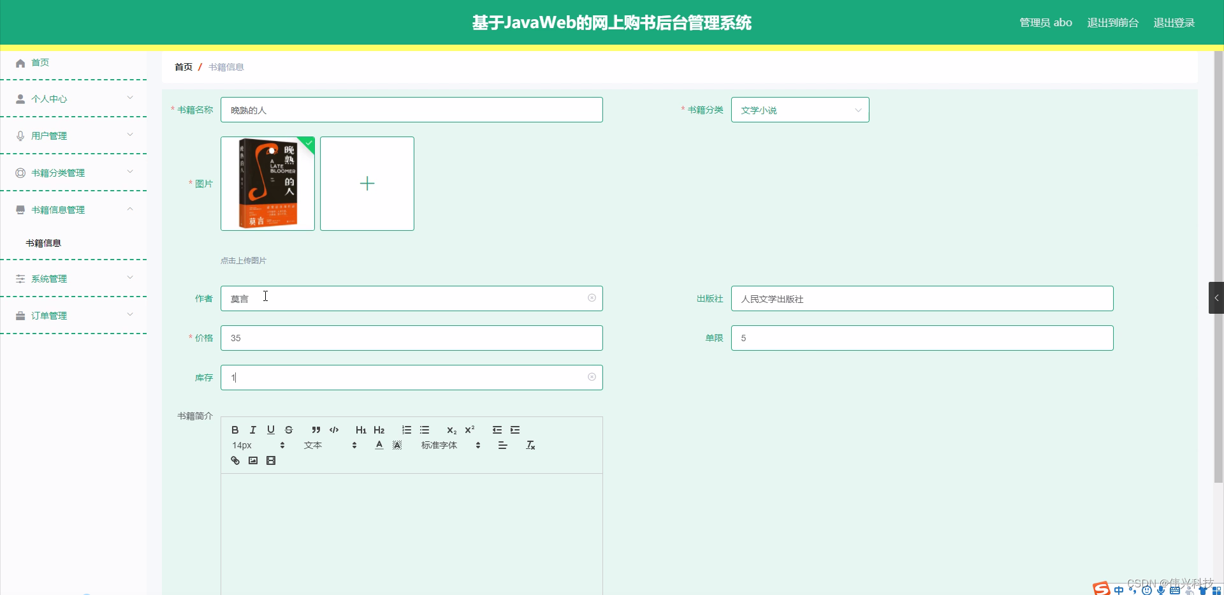1224x595 pixels.
Task: Click 退出登录 in the header
Action: (x=1174, y=22)
